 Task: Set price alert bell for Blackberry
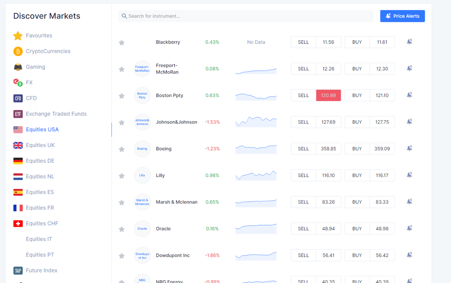[x=409, y=42]
